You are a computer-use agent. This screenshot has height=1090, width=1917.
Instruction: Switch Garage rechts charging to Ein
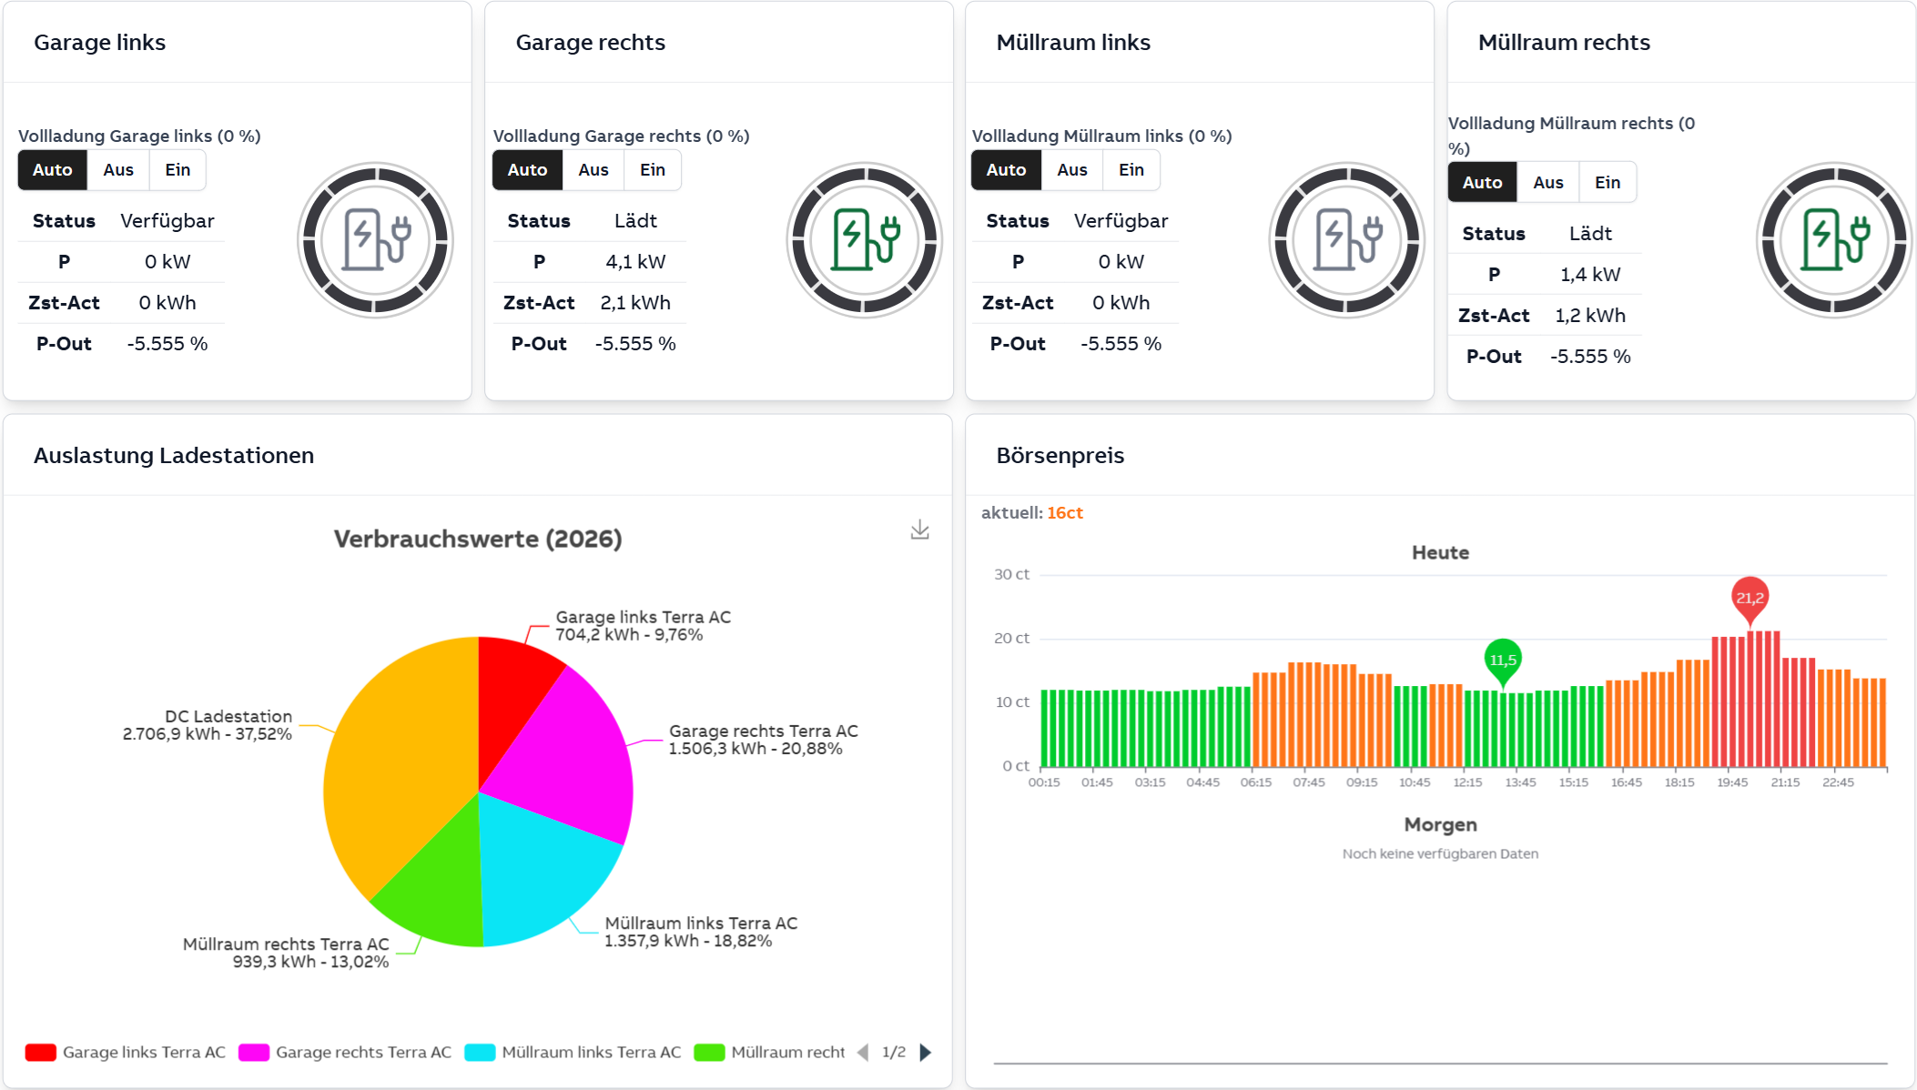[x=652, y=170]
